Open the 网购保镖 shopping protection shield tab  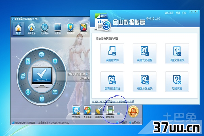[x=70, y=29]
